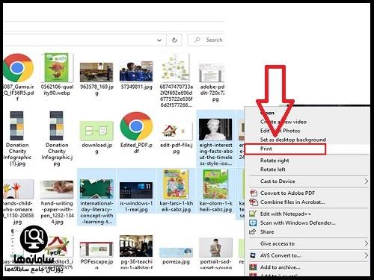Click the Windows Defender shield icon

(x=253, y=223)
